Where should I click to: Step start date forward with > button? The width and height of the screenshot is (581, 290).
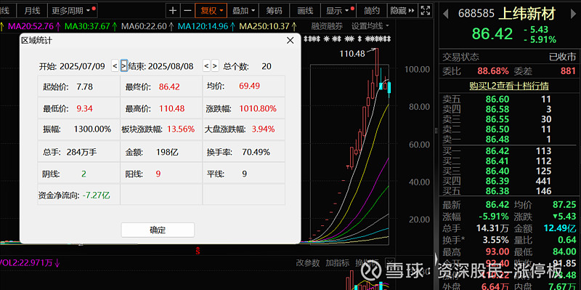pyautogui.click(x=124, y=66)
